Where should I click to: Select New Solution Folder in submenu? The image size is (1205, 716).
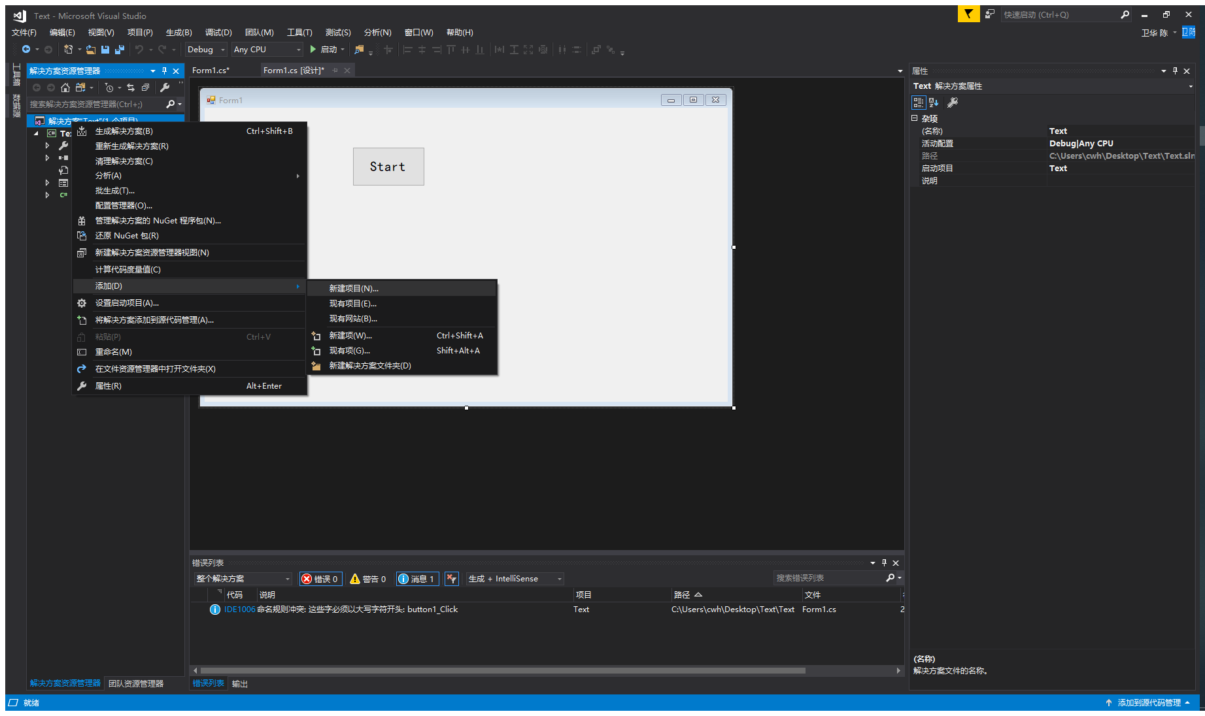click(x=402, y=366)
